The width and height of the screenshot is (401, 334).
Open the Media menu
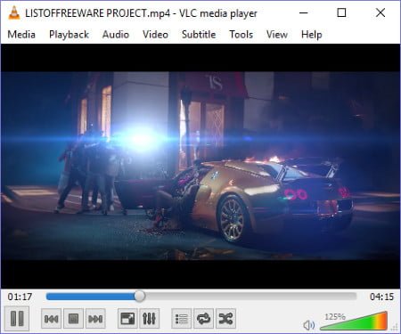(21, 35)
